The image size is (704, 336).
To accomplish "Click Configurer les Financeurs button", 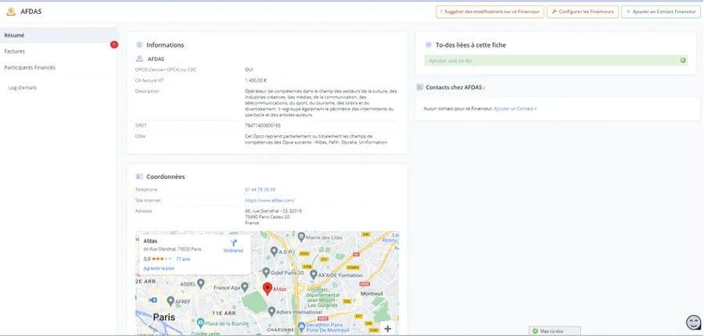I will pyautogui.click(x=582, y=12).
